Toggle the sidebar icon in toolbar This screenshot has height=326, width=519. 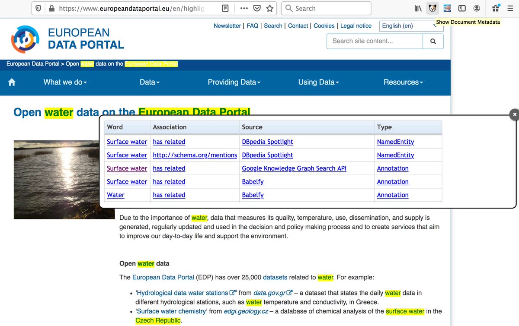[462, 8]
